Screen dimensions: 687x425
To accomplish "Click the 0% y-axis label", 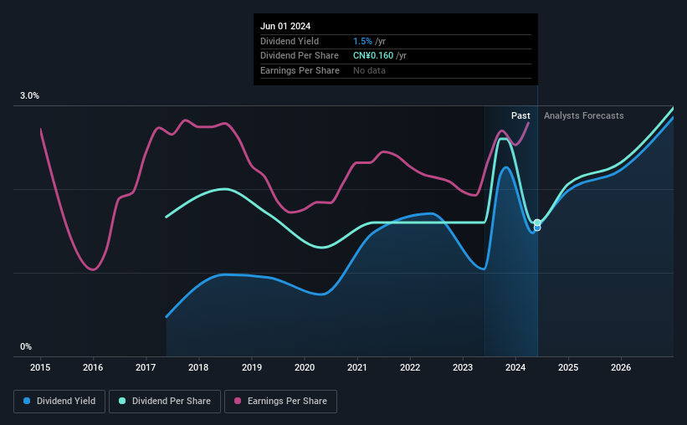I will coord(26,346).
